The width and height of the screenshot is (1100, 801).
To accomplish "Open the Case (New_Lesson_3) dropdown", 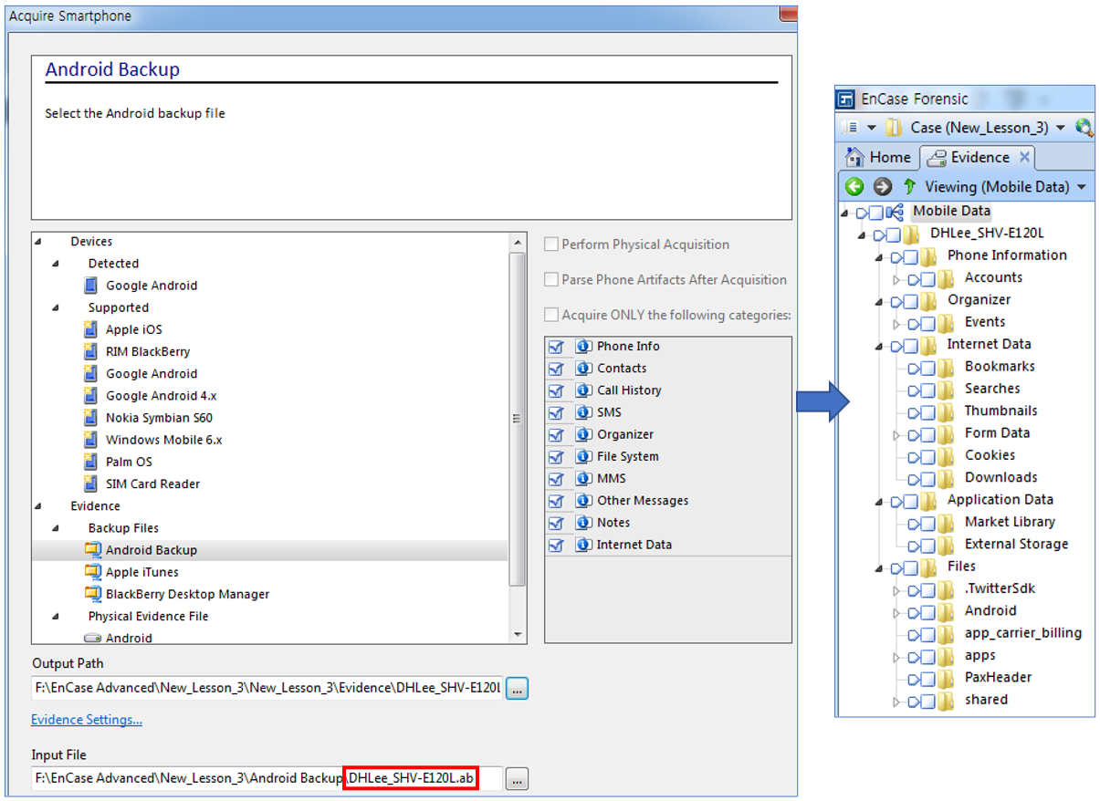I will click(1059, 128).
